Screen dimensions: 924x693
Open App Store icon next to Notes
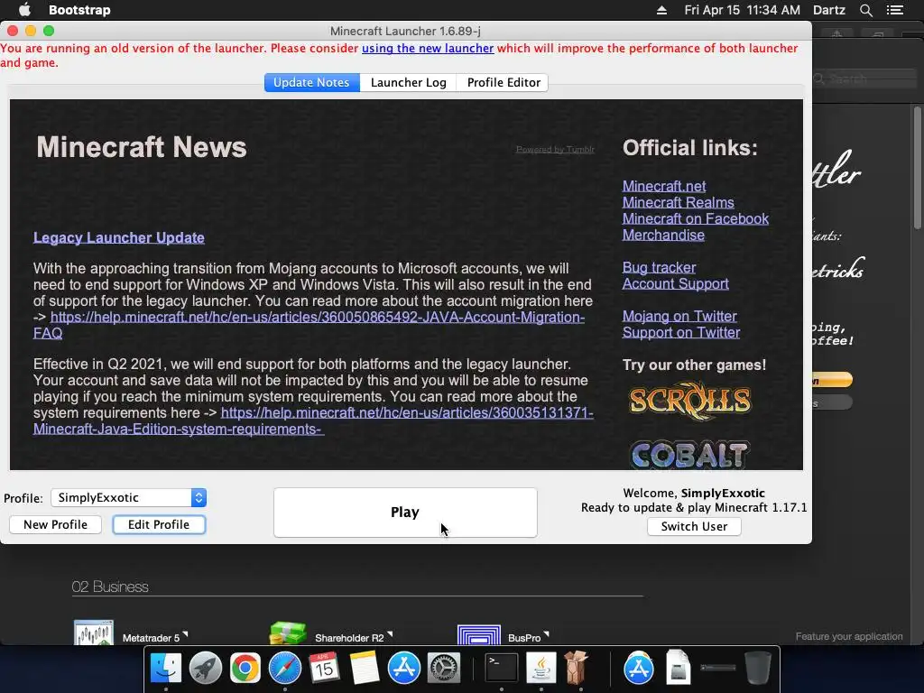pos(403,668)
